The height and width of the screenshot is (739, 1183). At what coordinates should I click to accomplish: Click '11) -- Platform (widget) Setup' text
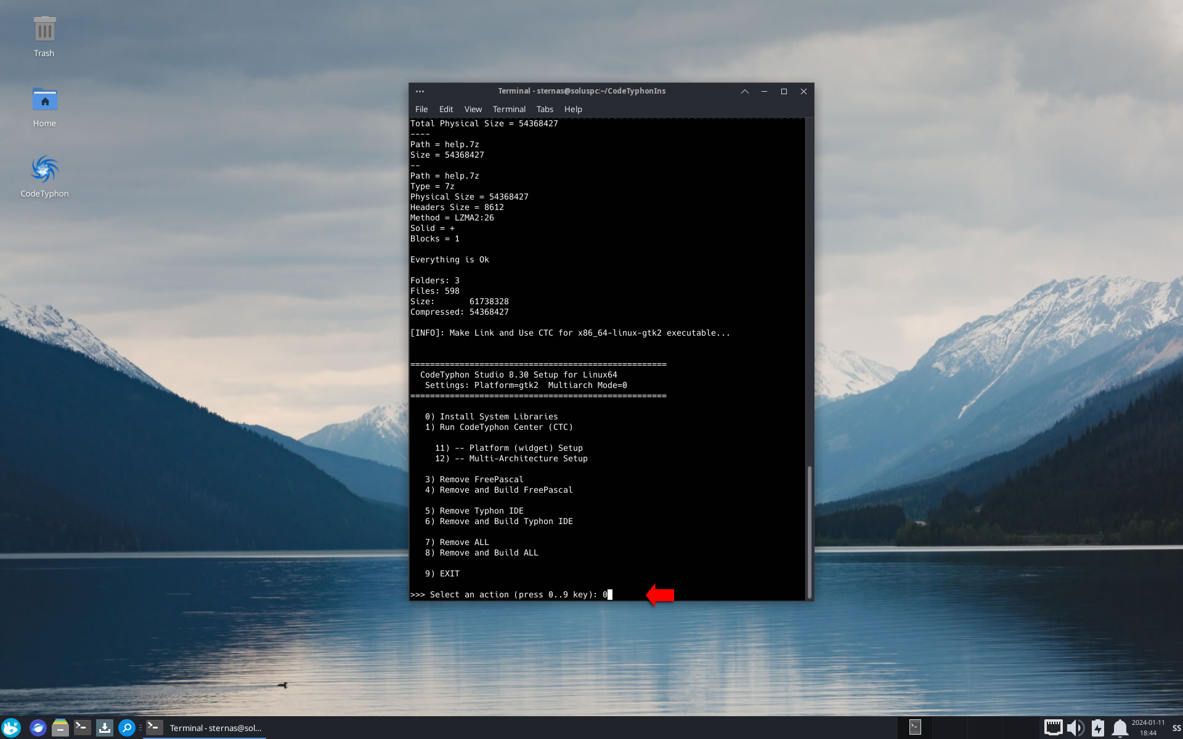[508, 448]
